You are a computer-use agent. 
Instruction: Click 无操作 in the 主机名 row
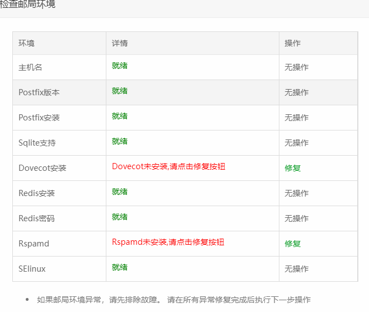[297, 67]
